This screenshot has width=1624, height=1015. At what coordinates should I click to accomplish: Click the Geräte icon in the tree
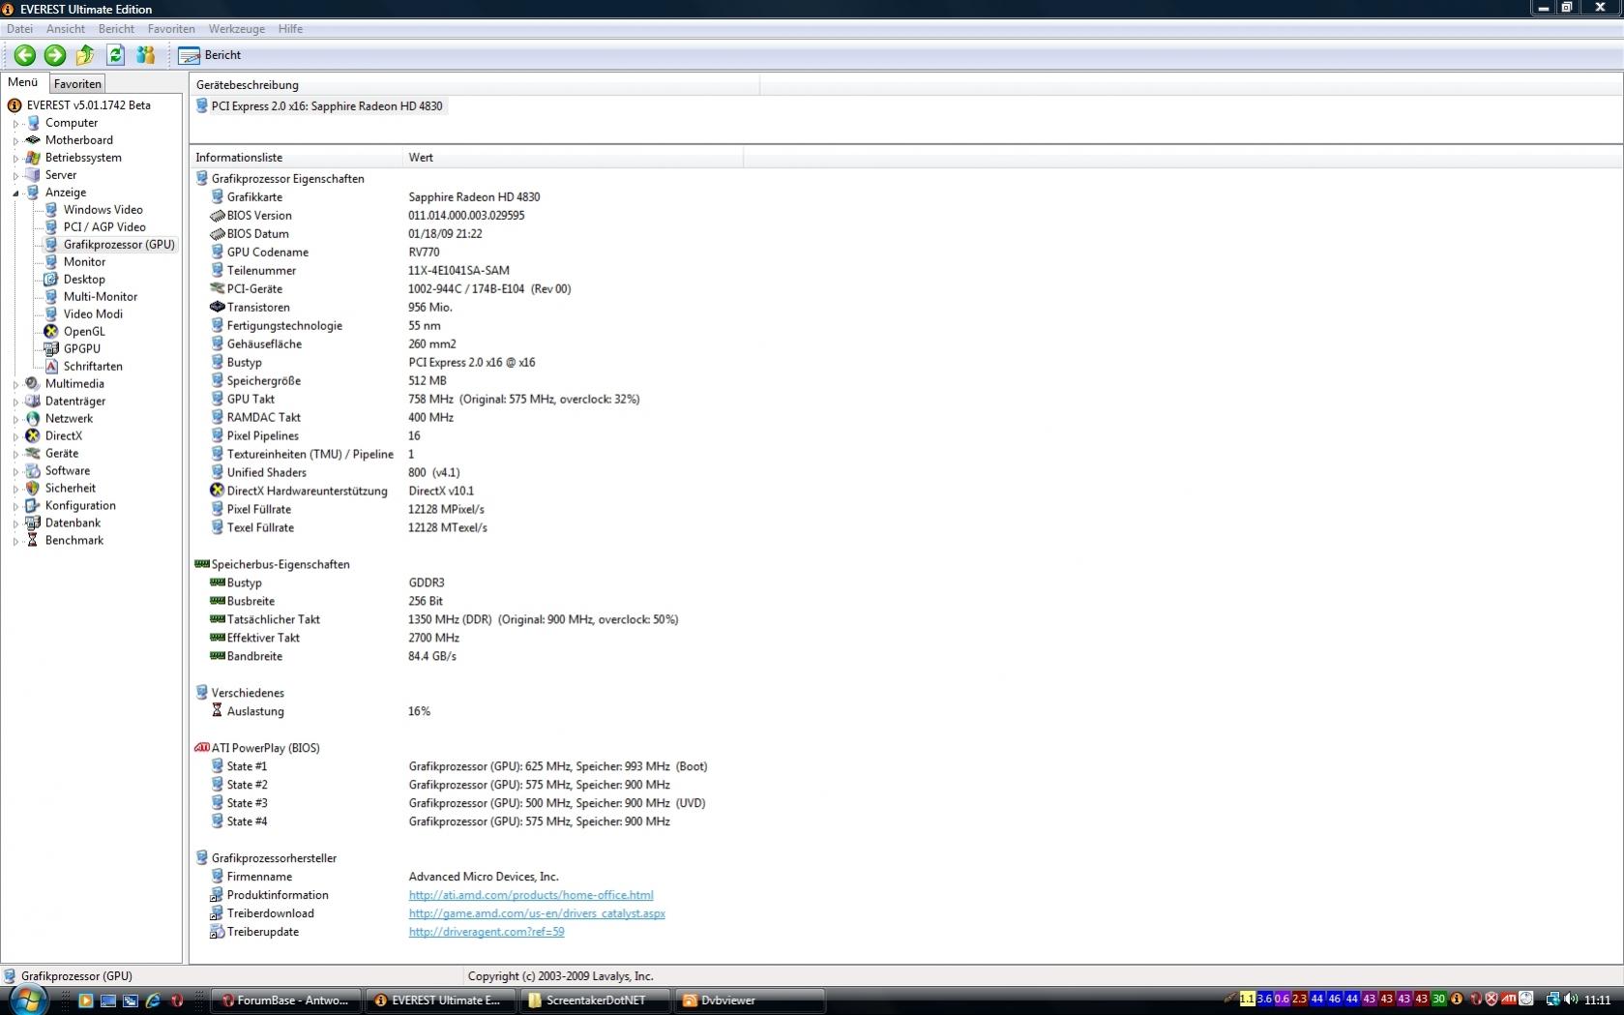[33, 454]
